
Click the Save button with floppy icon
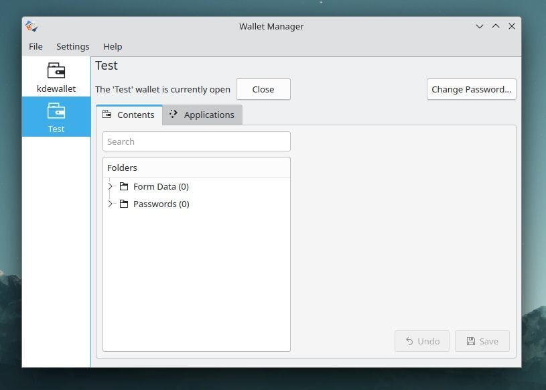click(482, 341)
